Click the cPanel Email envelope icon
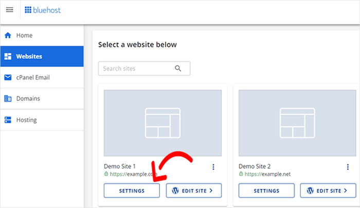 click(8, 78)
